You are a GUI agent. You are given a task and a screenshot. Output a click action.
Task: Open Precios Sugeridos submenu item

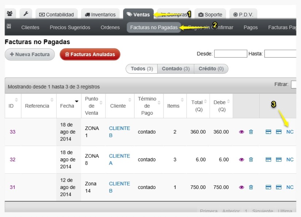tap(70, 27)
